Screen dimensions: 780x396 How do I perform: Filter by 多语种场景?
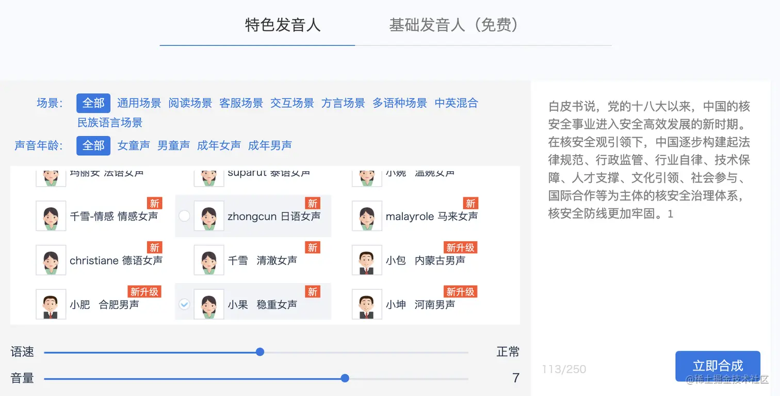pos(400,103)
